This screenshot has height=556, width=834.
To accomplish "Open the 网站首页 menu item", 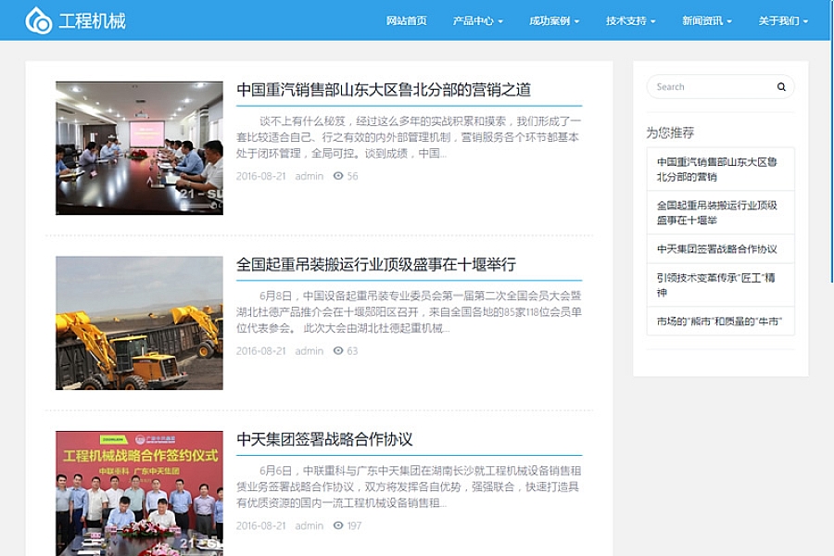I will click(x=407, y=20).
